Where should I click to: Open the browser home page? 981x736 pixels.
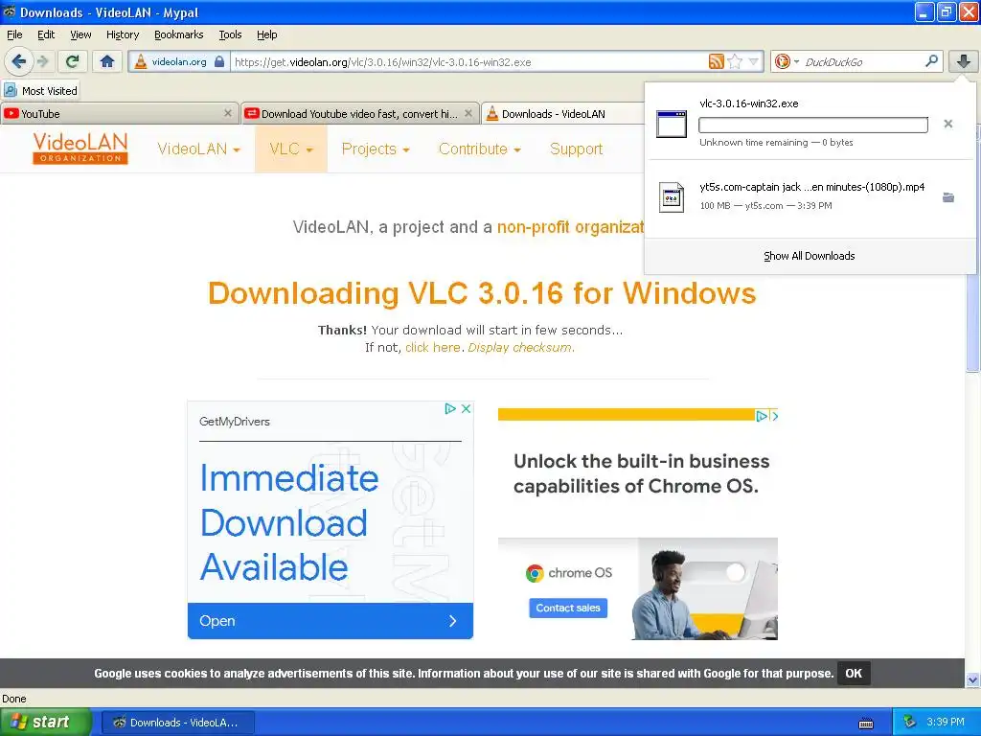pos(107,61)
